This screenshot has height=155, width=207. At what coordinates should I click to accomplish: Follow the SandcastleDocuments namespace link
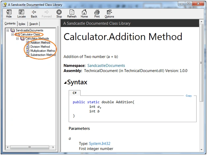(106, 66)
